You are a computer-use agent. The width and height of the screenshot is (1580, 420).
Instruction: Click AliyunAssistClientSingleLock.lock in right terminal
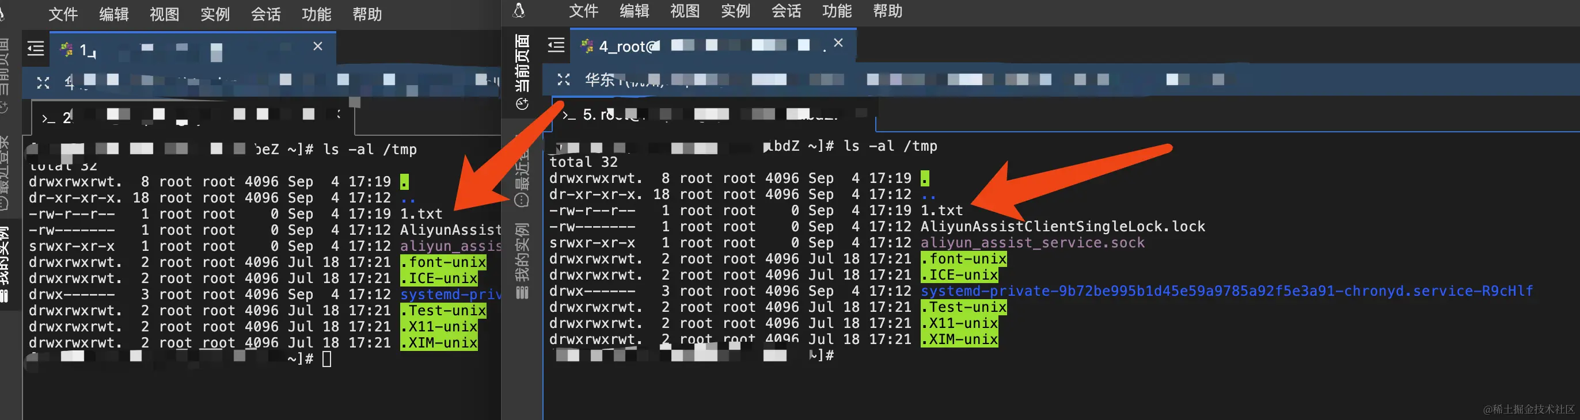pos(1063,227)
